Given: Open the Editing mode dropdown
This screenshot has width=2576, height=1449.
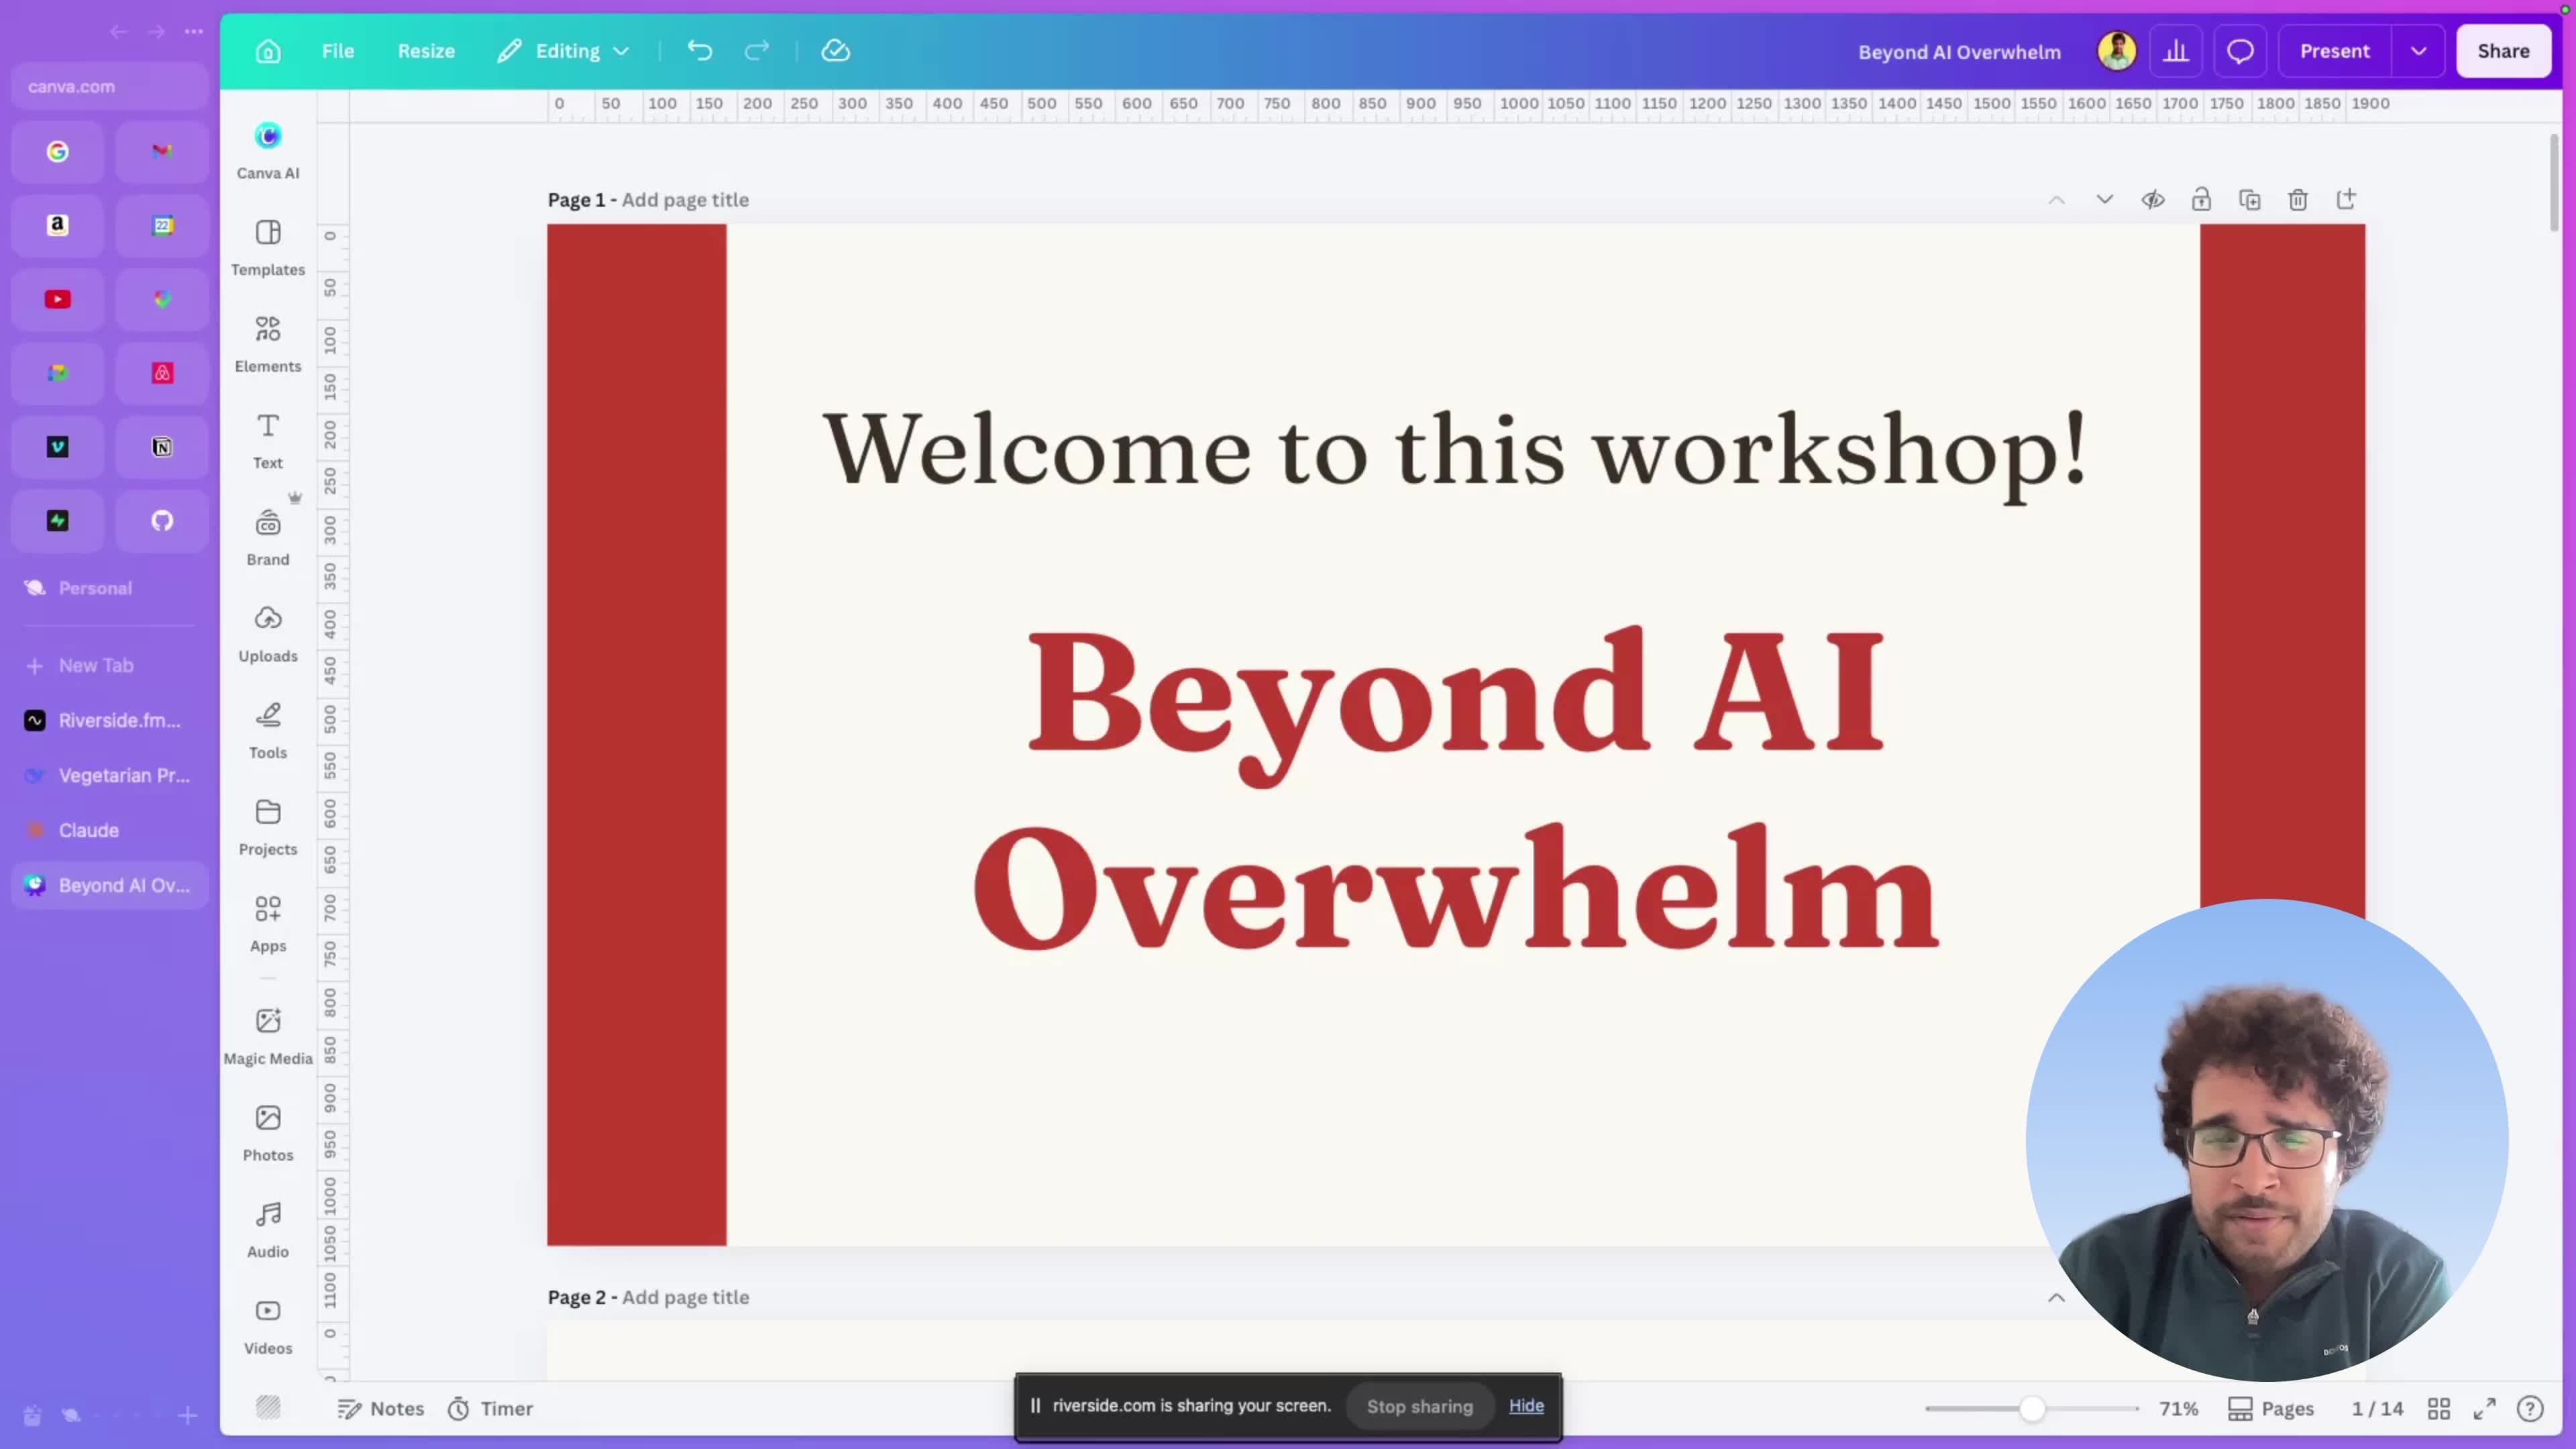Looking at the screenshot, I should (x=564, y=51).
